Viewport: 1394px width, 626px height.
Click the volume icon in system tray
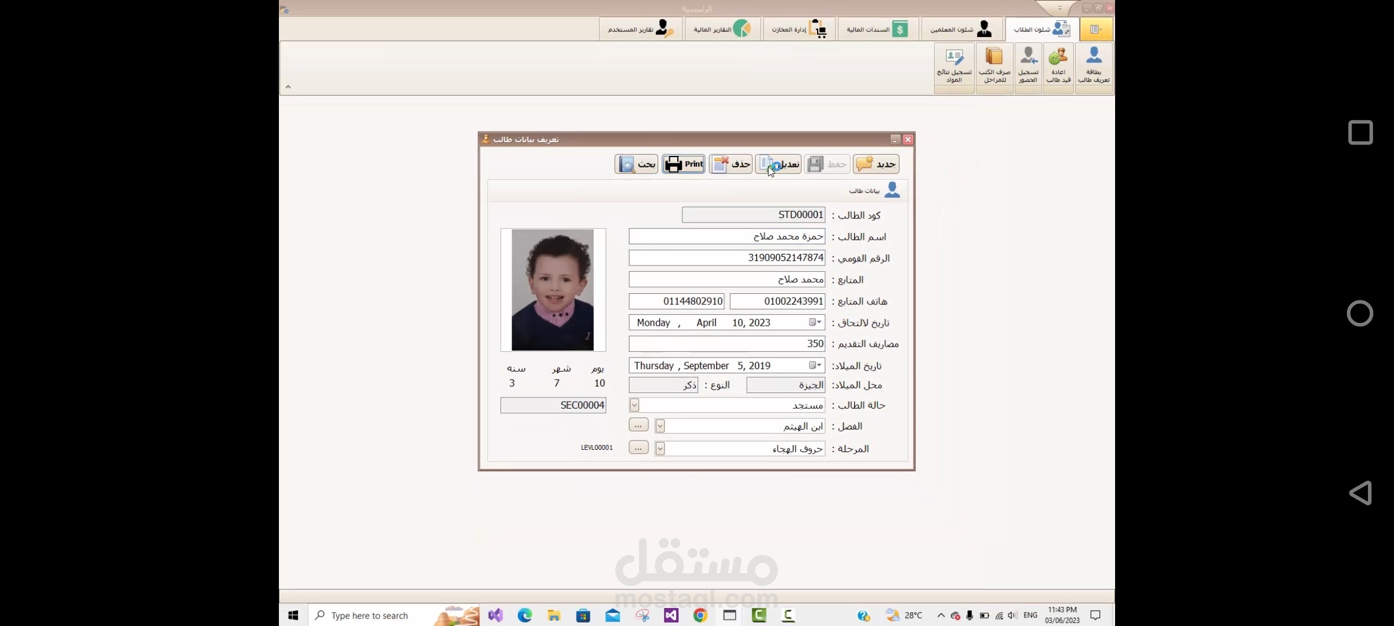pyautogui.click(x=1012, y=616)
